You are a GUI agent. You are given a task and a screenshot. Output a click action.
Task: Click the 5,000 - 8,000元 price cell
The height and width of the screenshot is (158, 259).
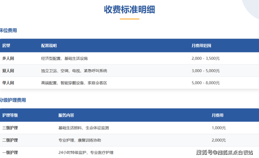click(205, 83)
